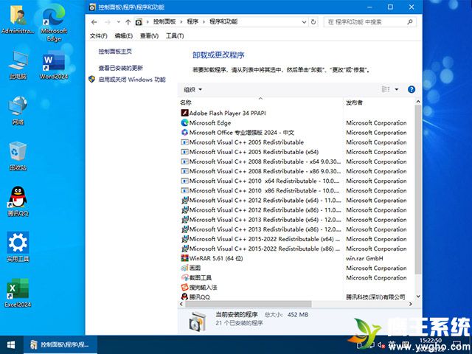Click the 腾讯科技(深圳)有限公司 publisher cell
This screenshot has height=354, width=472.
pos(375,296)
